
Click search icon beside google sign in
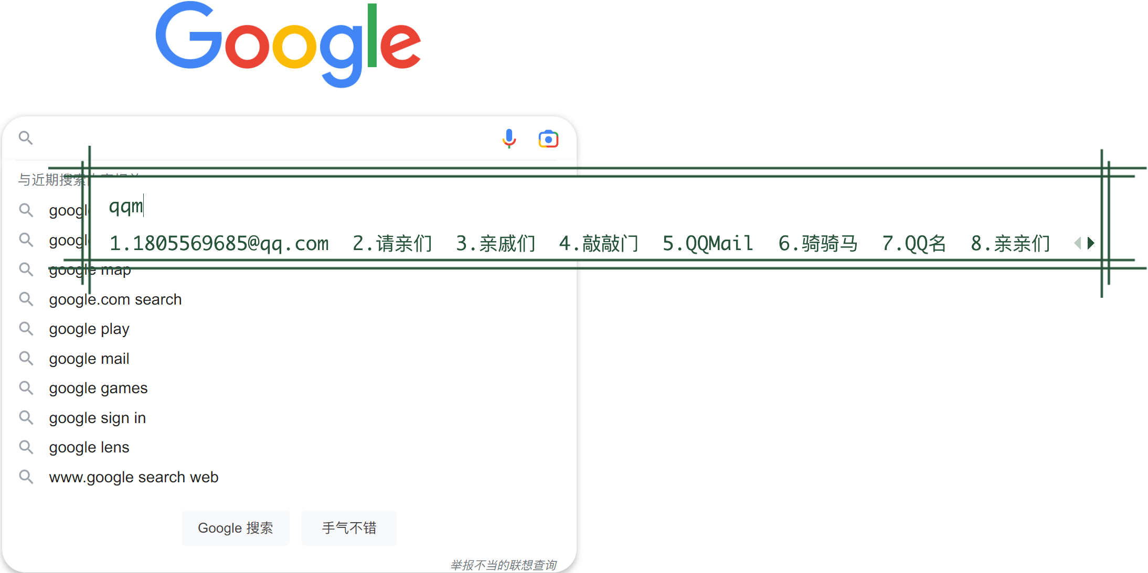click(26, 418)
